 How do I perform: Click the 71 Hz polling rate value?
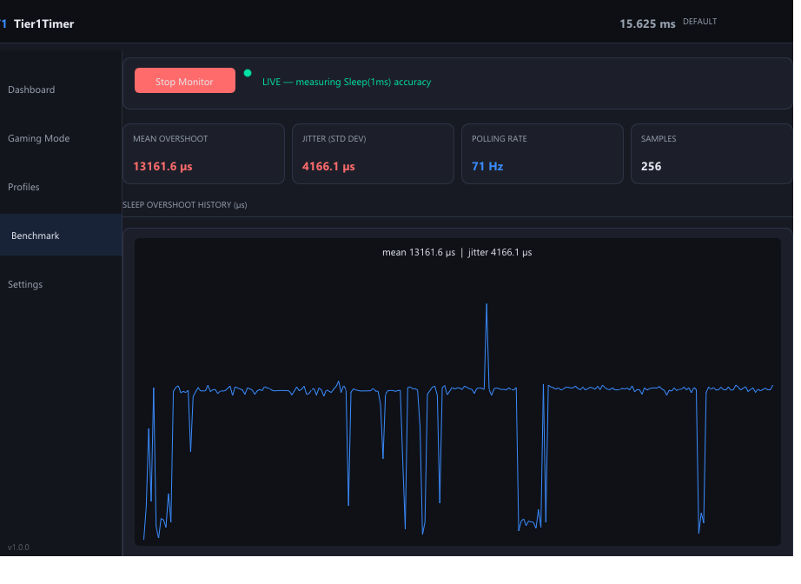point(487,167)
